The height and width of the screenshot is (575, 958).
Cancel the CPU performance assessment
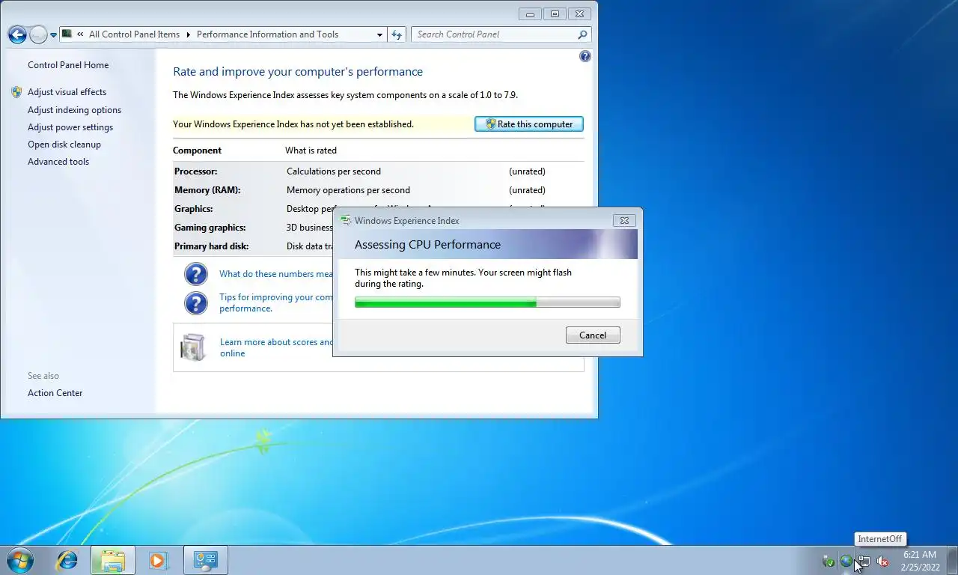593,335
